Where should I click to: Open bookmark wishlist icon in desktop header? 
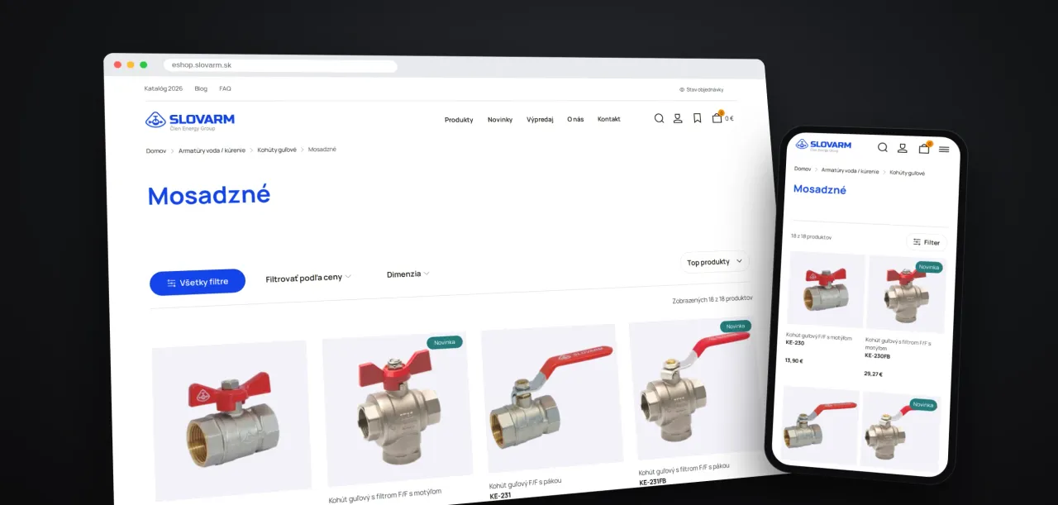pyautogui.click(x=697, y=118)
